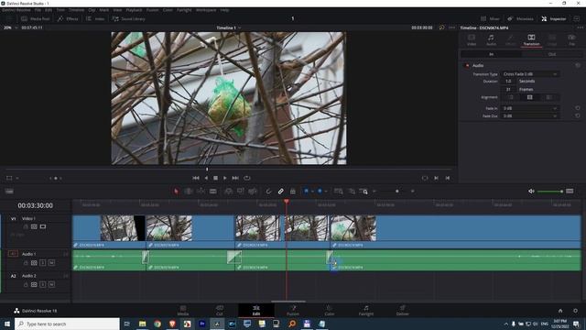Activate the Trim Edit Mode tool
The width and height of the screenshot is (586, 330).
189,192
